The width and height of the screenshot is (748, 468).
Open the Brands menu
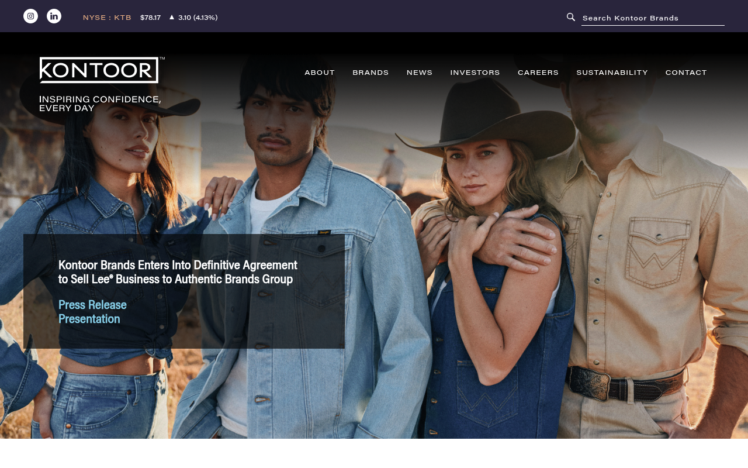coord(370,73)
